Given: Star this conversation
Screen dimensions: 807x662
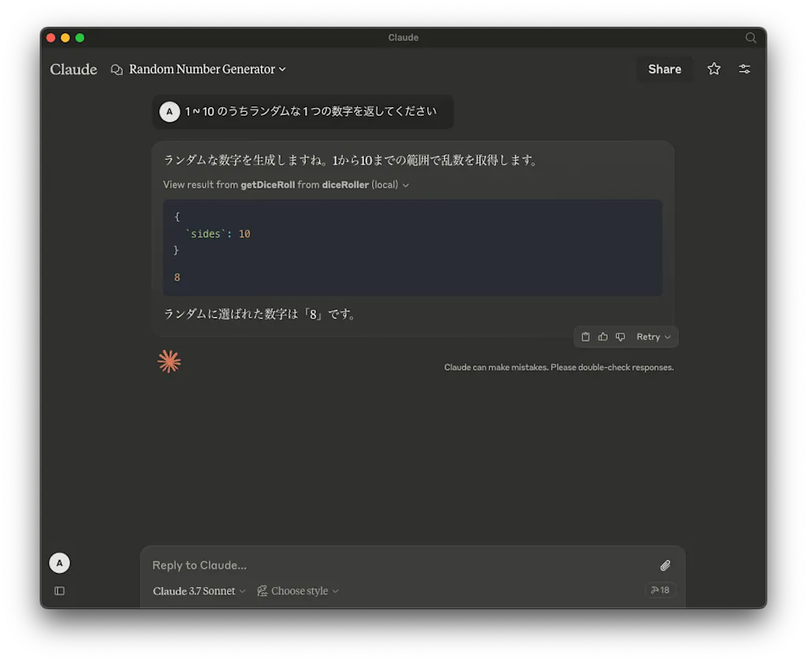Looking at the screenshot, I should coord(713,69).
